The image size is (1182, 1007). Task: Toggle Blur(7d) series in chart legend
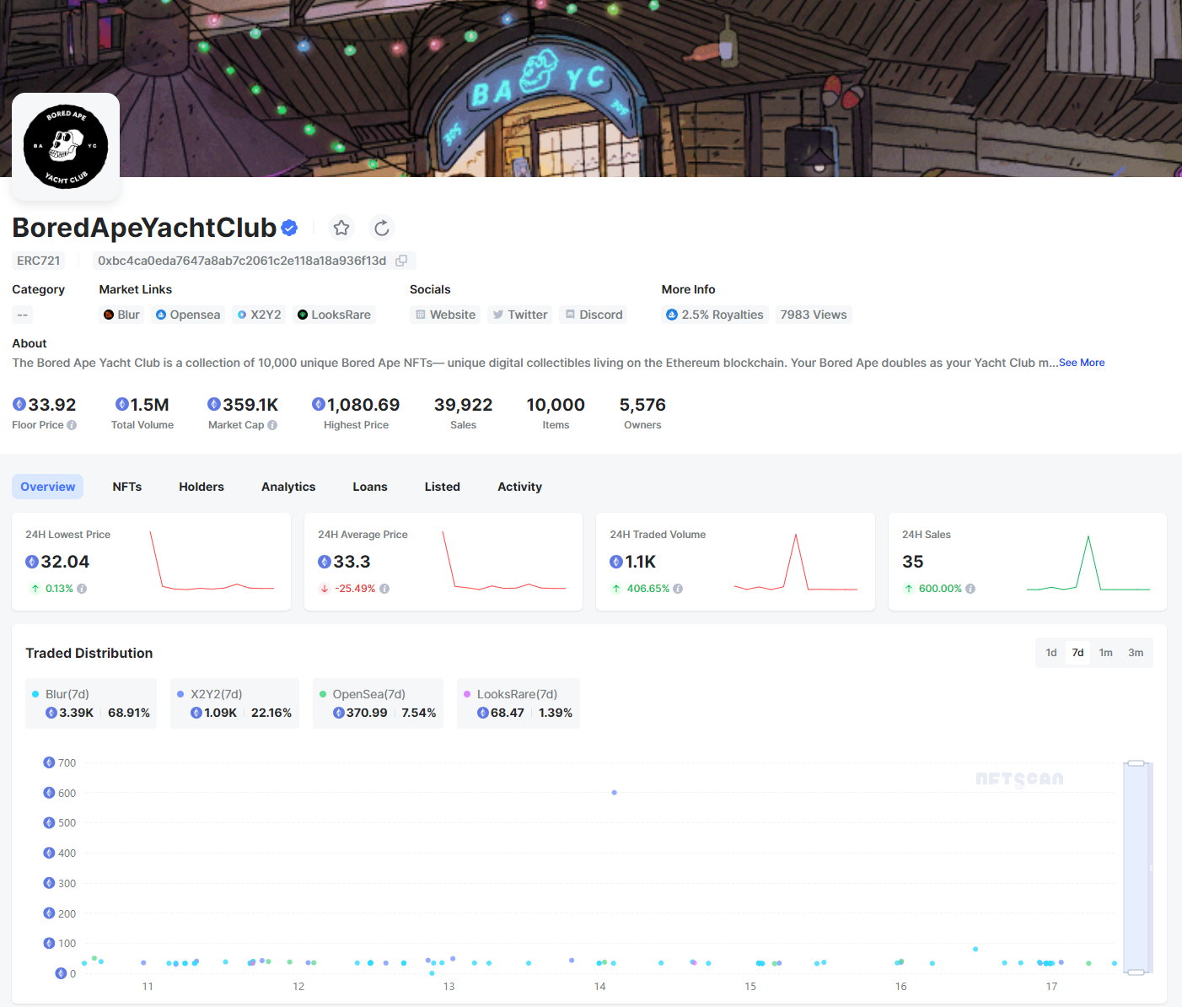click(67, 694)
